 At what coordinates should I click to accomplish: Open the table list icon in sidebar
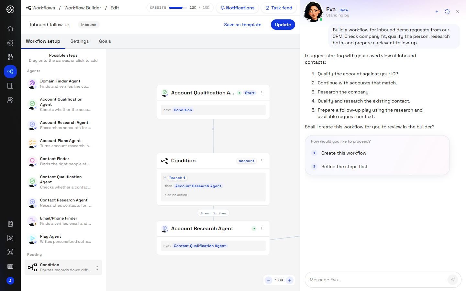point(10,266)
